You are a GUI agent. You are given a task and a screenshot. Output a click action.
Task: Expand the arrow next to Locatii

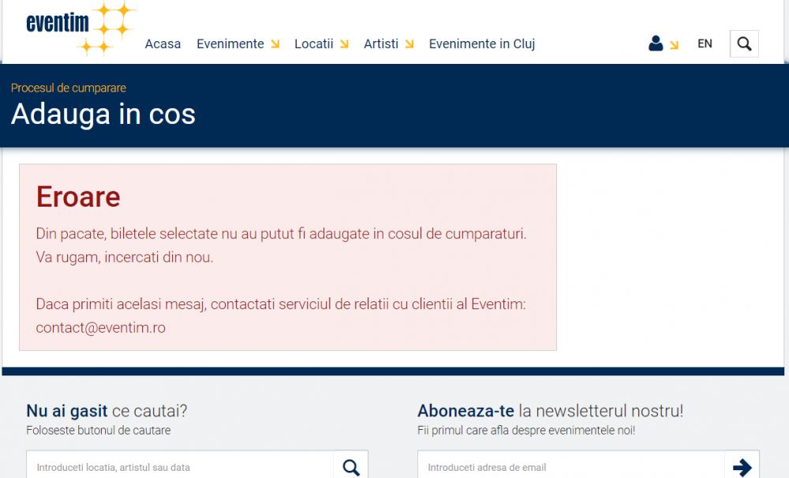click(x=344, y=44)
